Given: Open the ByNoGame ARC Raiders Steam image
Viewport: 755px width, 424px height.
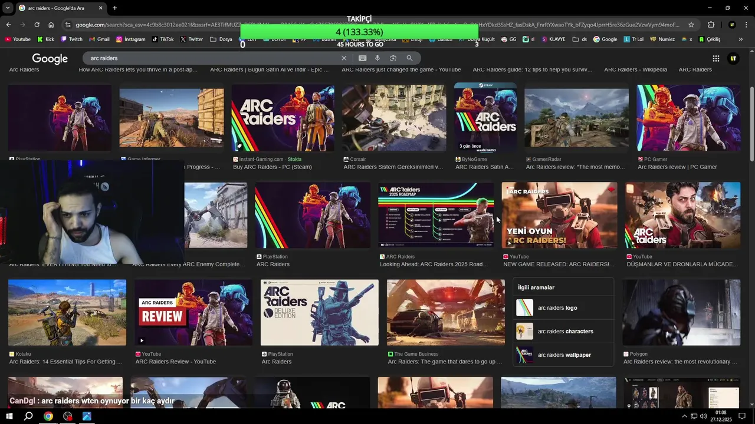Looking at the screenshot, I should pos(485,117).
